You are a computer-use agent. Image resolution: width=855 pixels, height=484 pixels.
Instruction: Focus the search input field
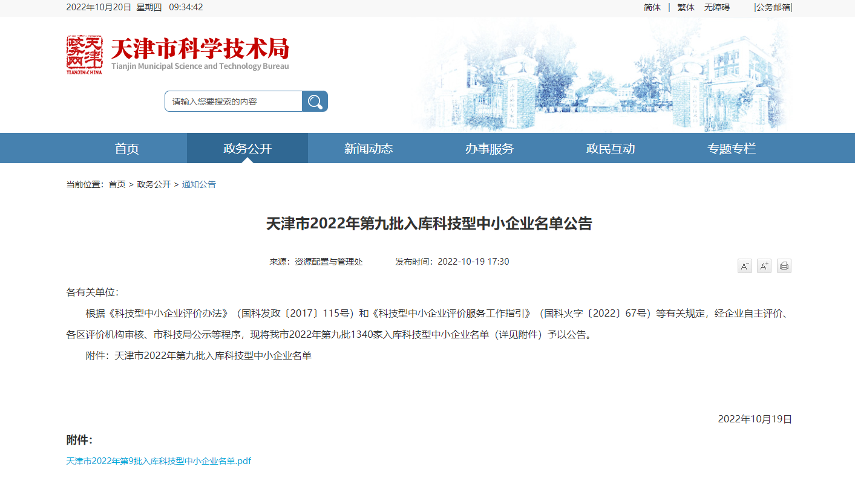pyautogui.click(x=233, y=102)
